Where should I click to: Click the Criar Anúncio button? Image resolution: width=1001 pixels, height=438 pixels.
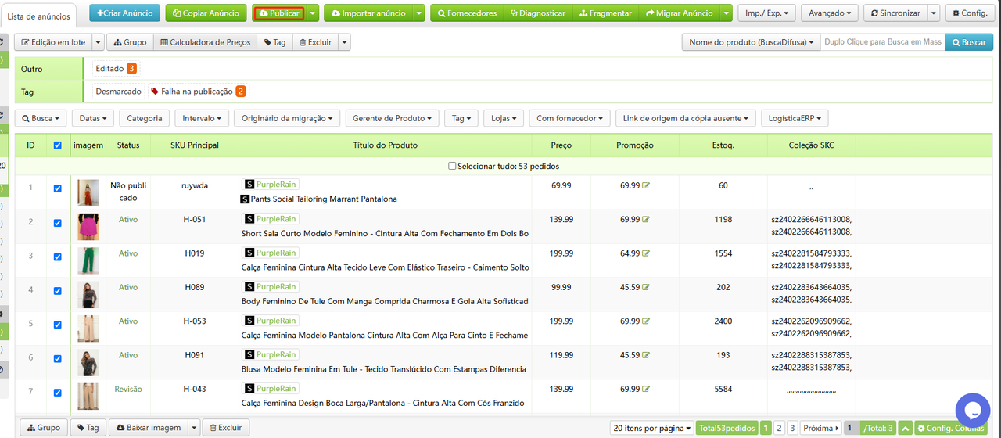(124, 13)
